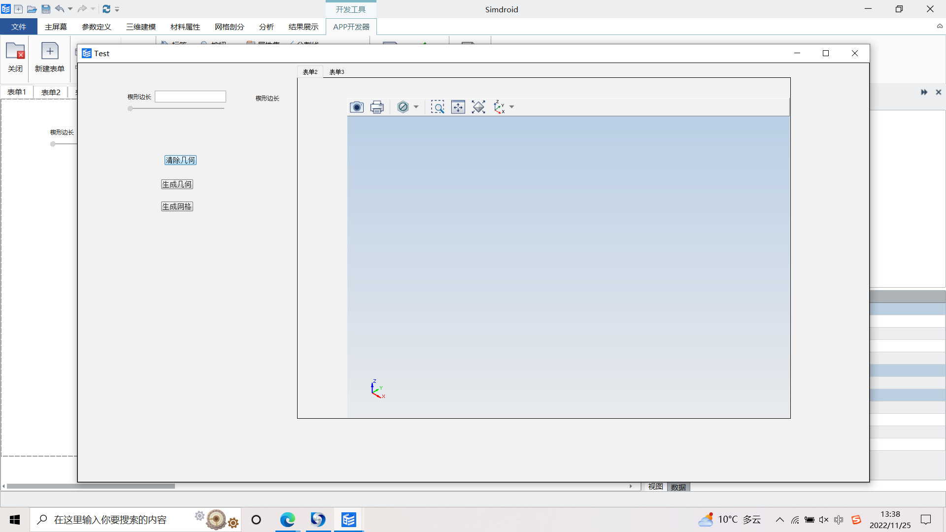Click the printer icon in viewport toolbar

tap(377, 107)
